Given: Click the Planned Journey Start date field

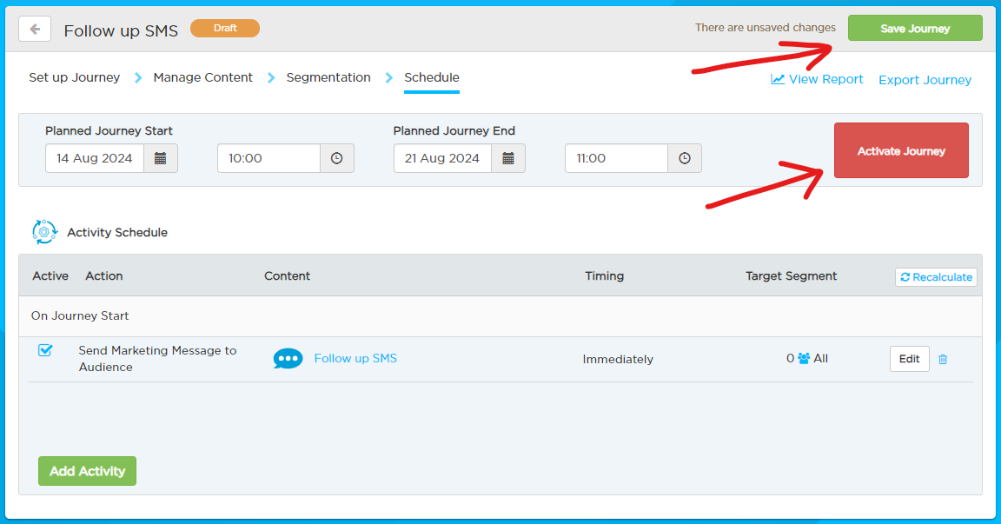Looking at the screenshot, I should click(95, 158).
